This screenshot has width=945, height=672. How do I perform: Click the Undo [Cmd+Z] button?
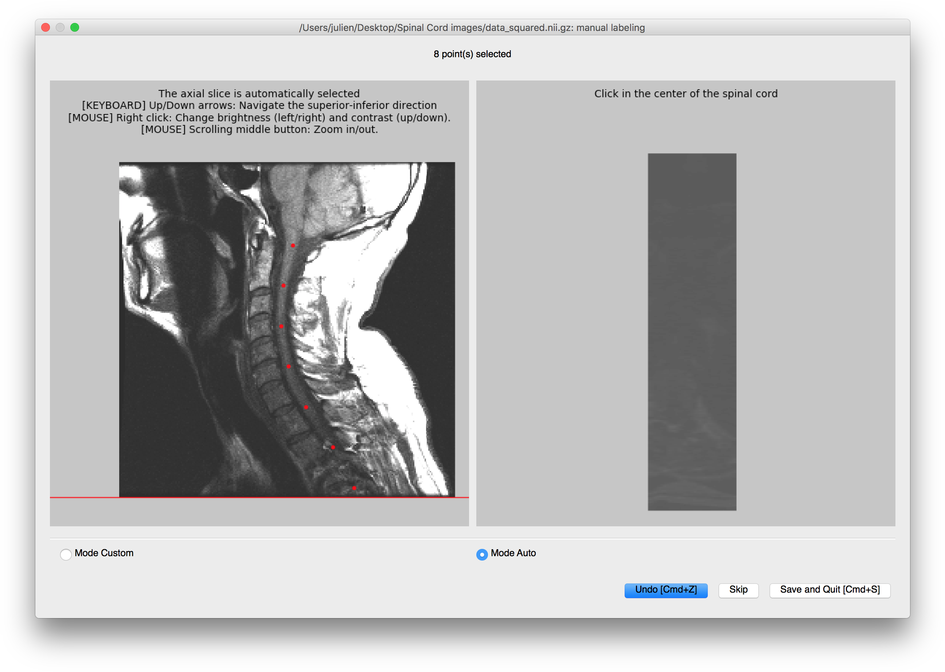point(665,590)
